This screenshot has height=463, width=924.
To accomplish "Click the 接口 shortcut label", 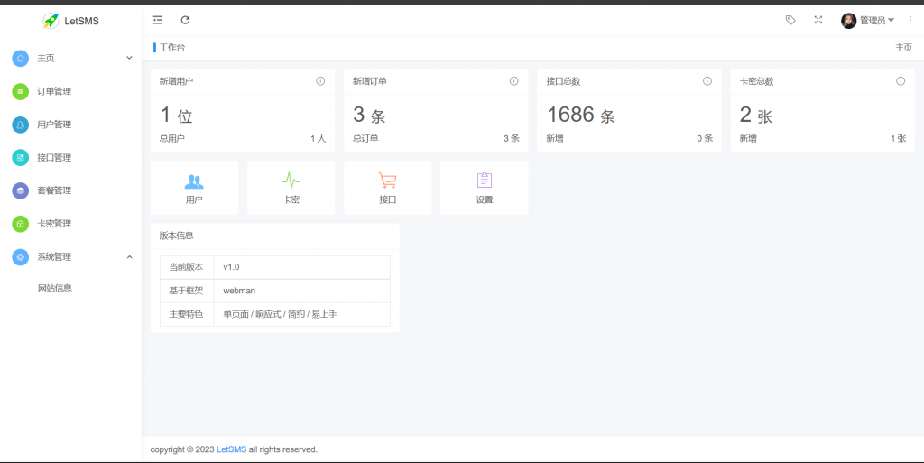I will (x=388, y=199).
